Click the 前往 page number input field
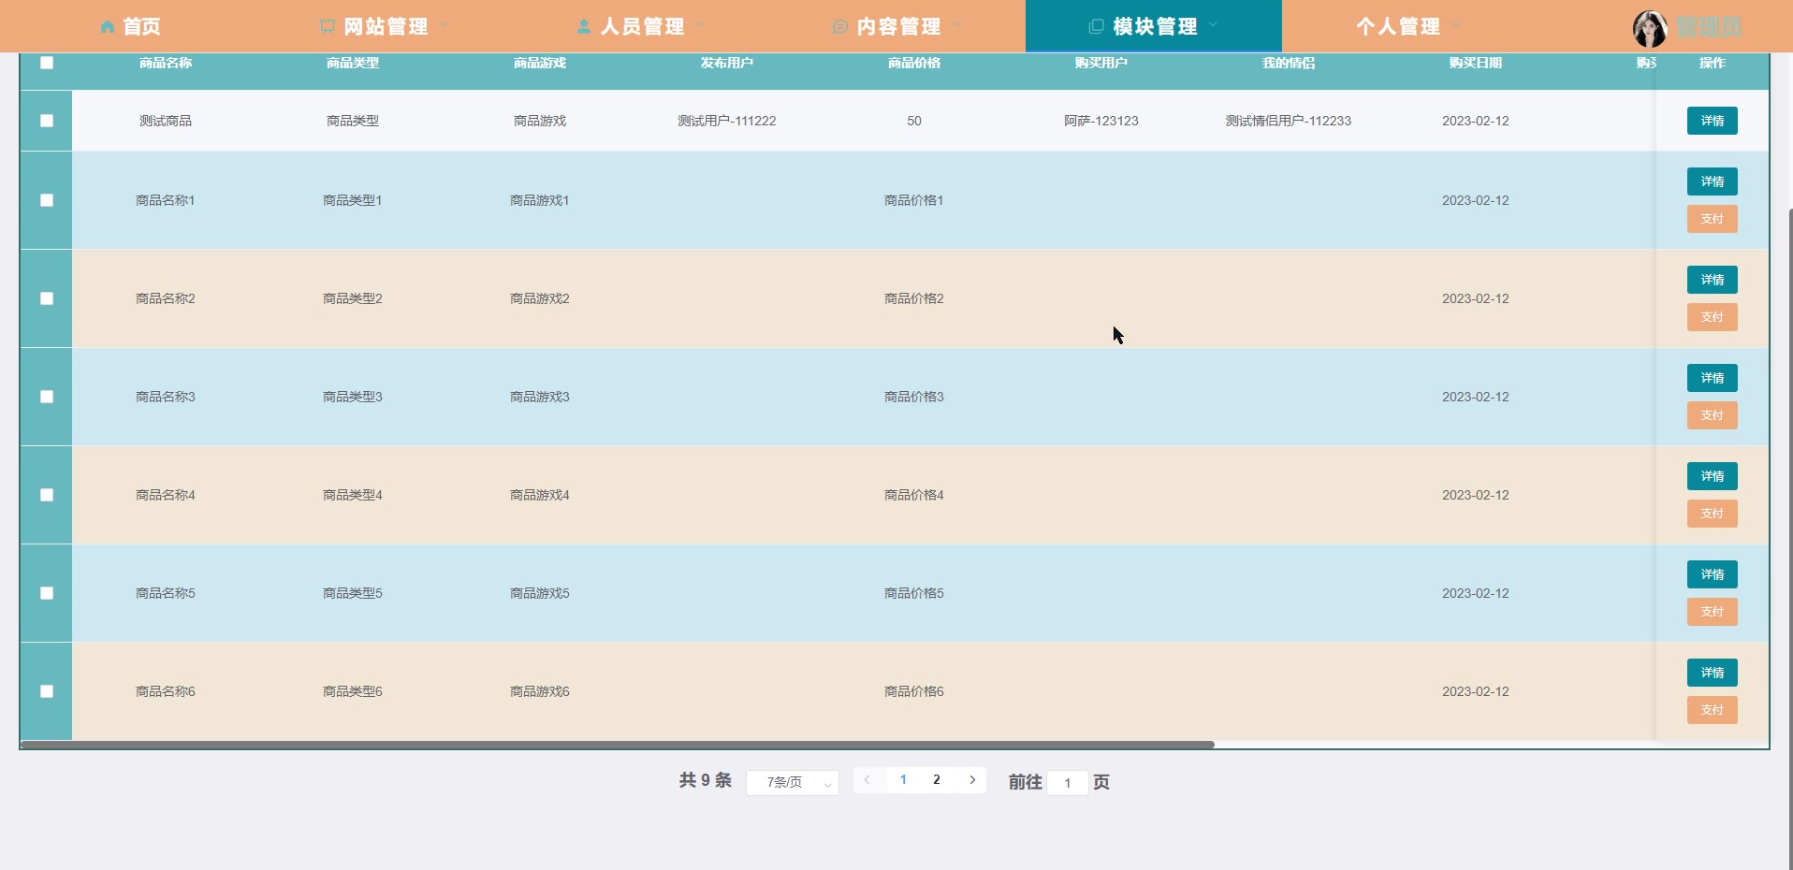1793x870 pixels. pyautogui.click(x=1067, y=783)
